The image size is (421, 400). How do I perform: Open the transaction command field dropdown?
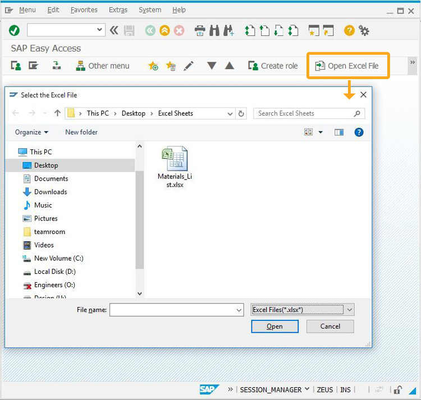[x=99, y=30]
